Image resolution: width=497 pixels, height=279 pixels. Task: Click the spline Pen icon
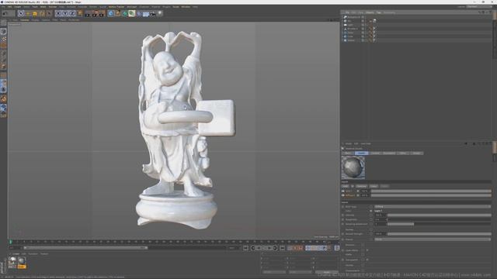pyautogui.click(x=117, y=14)
